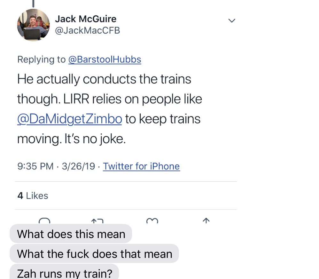
Task: Open the @DaMidgetZimbo mention link
Action: coord(69,119)
